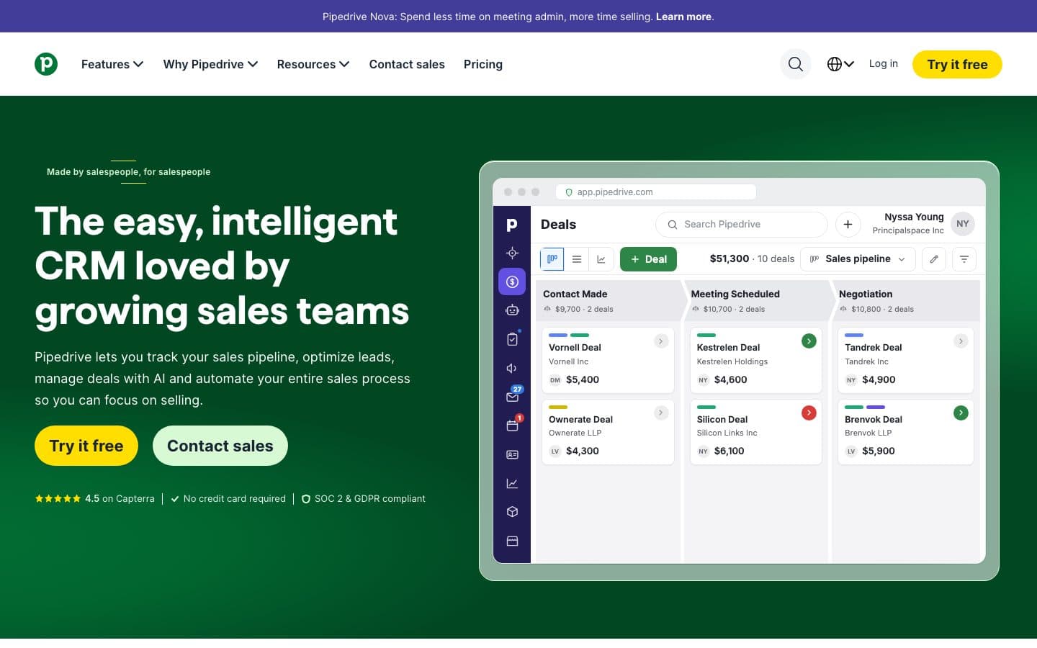Click the Pipedrive logo in the navbar
1037x648 pixels.
(46, 64)
